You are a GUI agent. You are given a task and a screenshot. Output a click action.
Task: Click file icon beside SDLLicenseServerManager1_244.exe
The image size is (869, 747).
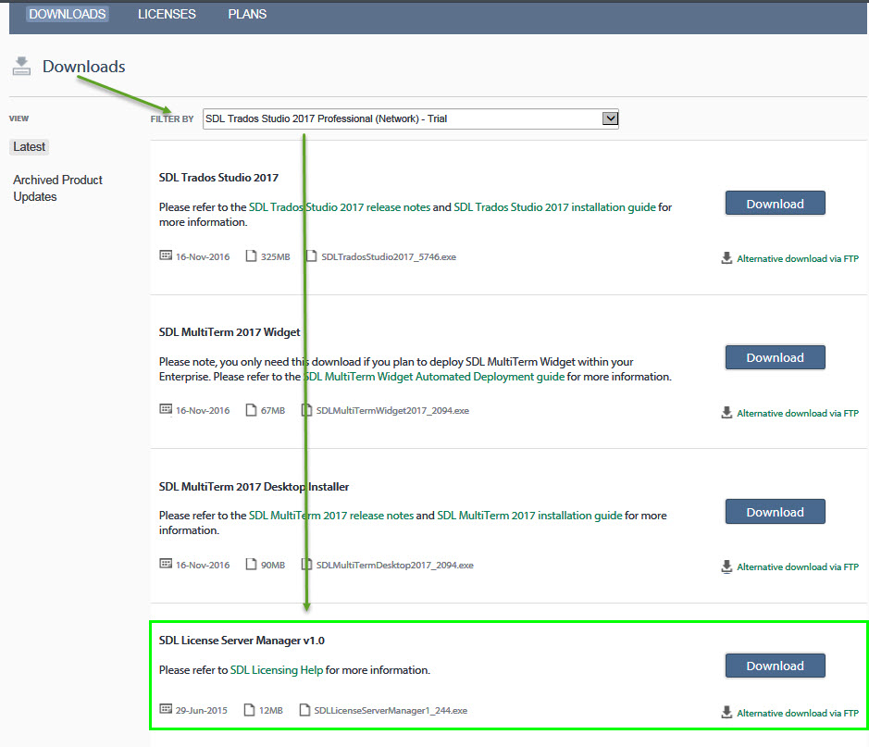coord(304,710)
